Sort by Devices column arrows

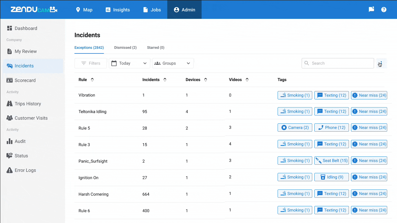[206, 79]
